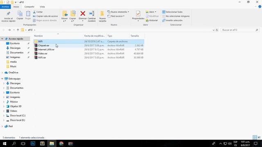262x147 pixels.
Task: Open Escritorio under Acceso rápido
Action: [x=15, y=43]
